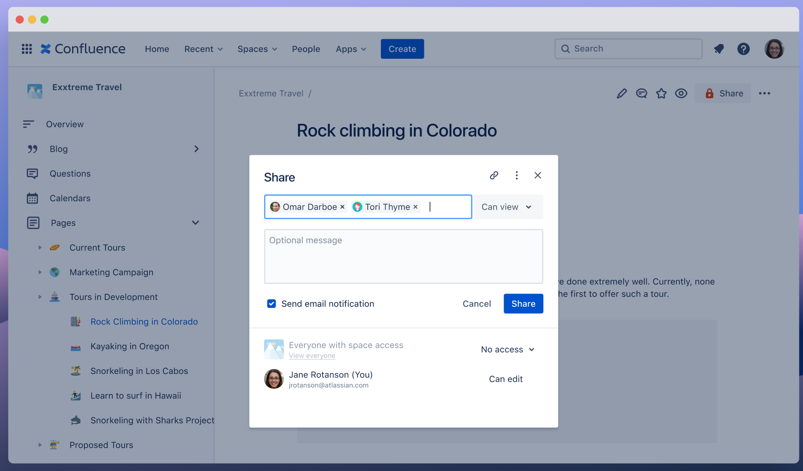
Task: Star this page with the star icon
Action: pyautogui.click(x=661, y=93)
